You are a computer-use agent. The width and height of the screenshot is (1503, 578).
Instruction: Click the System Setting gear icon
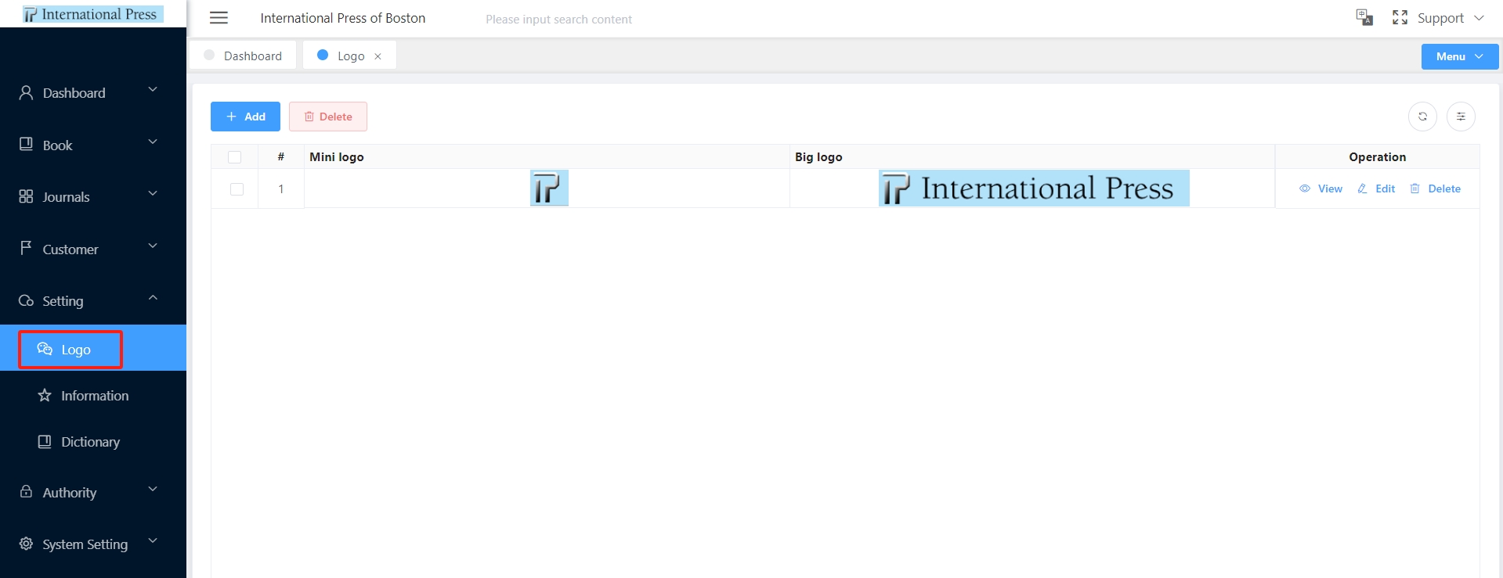pyautogui.click(x=26, y=544)
